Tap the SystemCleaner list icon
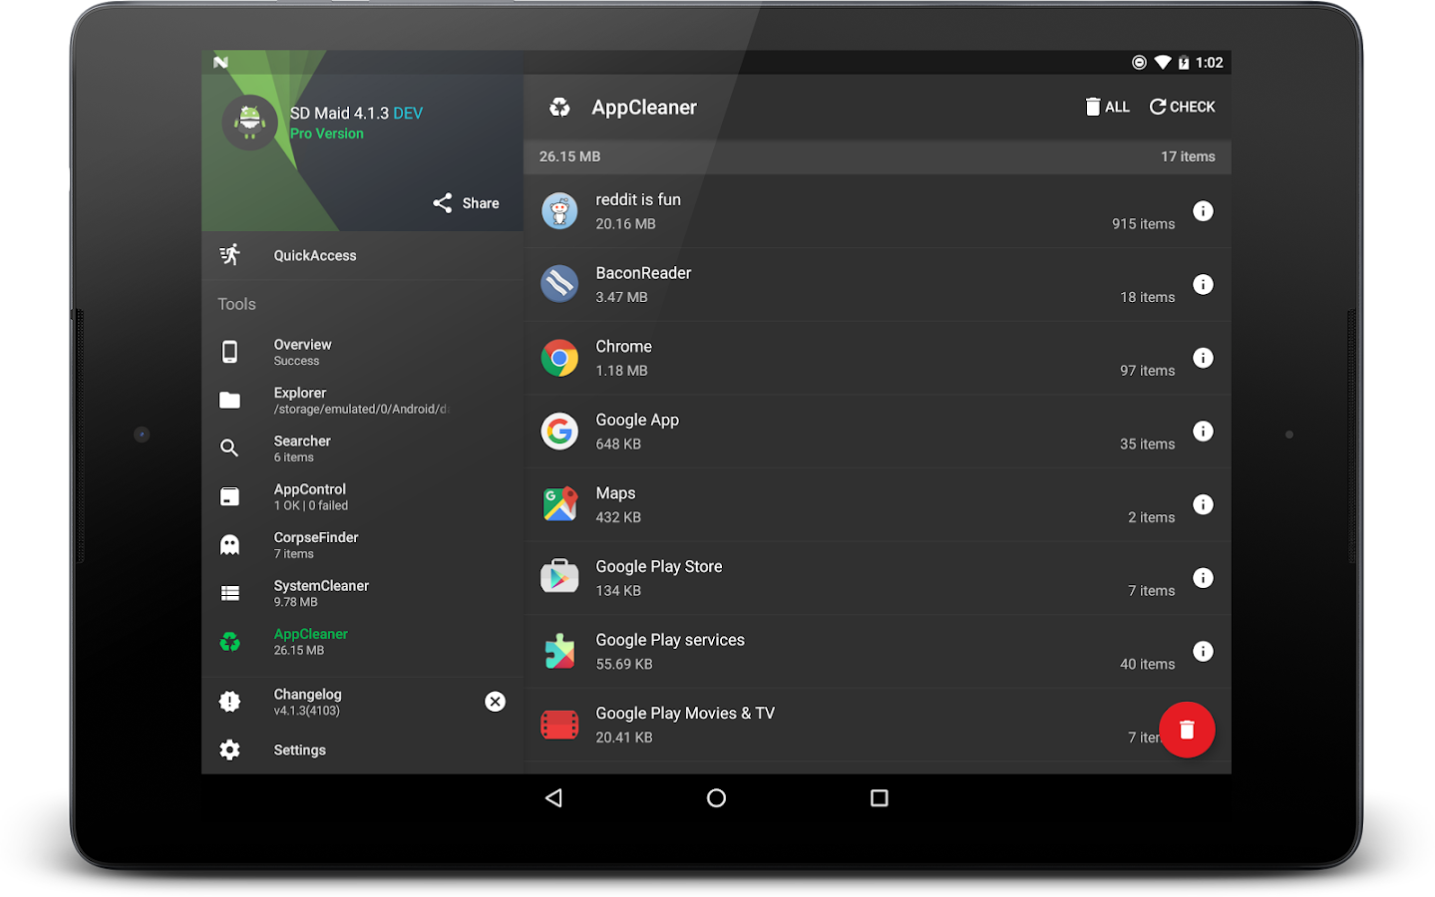 pos(229,593)
